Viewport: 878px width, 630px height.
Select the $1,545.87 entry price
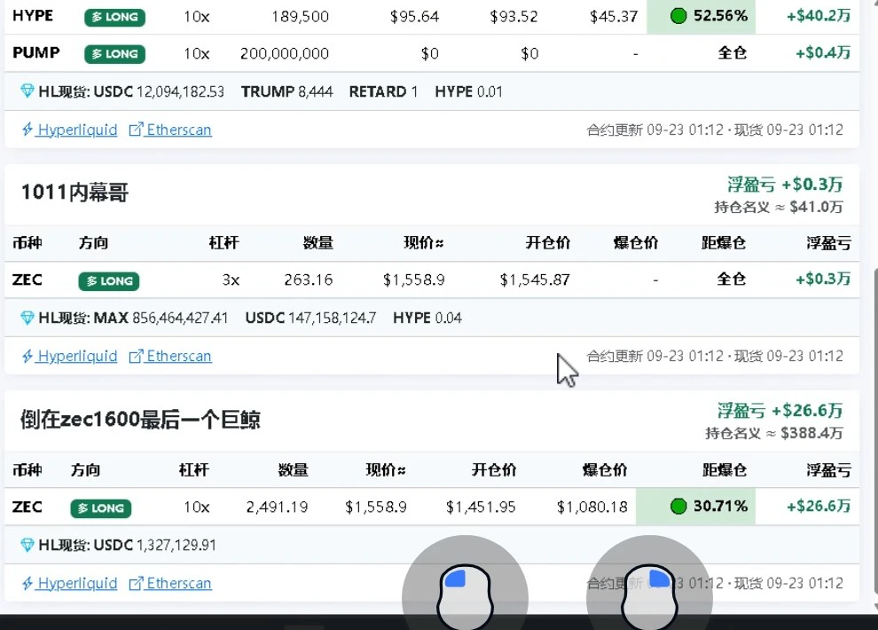[535, 280]
